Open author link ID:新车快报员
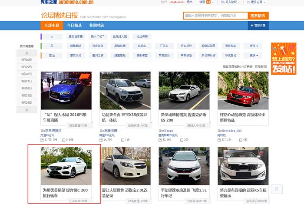This screenshot has height=204, width=304. (x=51, y=131)
